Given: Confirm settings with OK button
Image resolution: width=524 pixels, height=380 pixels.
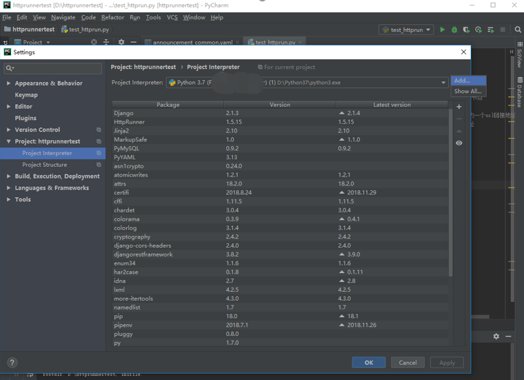Looking at the screenshot, I should click(x=369, y=363).
